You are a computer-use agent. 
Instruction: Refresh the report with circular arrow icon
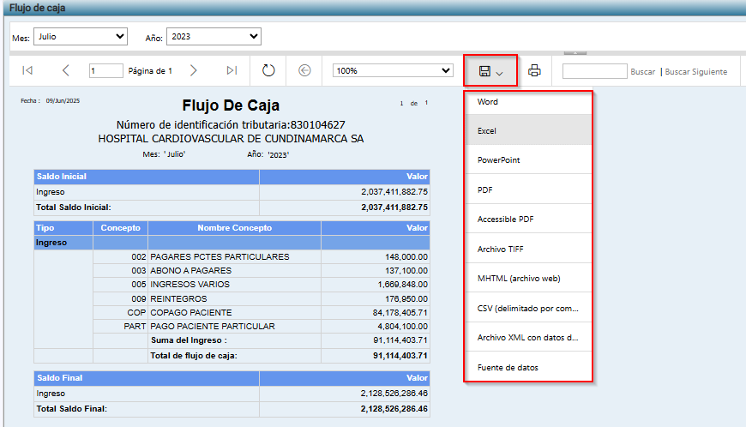(x=268, y=70)
